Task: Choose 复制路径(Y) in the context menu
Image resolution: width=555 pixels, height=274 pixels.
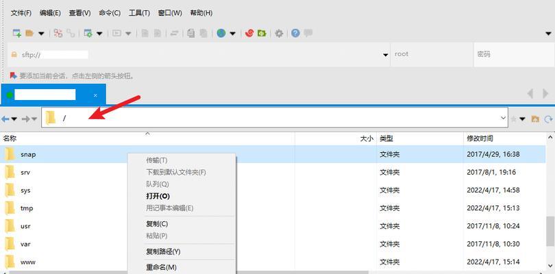Action: 182,251
